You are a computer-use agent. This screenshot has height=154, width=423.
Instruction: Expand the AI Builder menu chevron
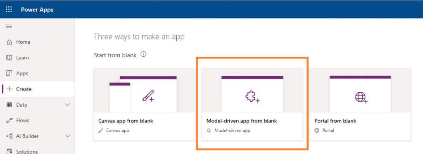[x=68, y=136]
